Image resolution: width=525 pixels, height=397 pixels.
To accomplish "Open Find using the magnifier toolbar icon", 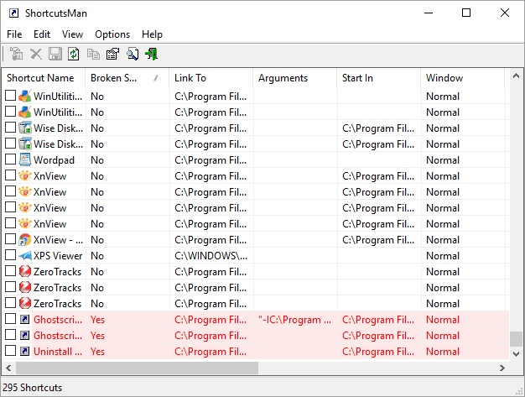I will tap(133, 54).
